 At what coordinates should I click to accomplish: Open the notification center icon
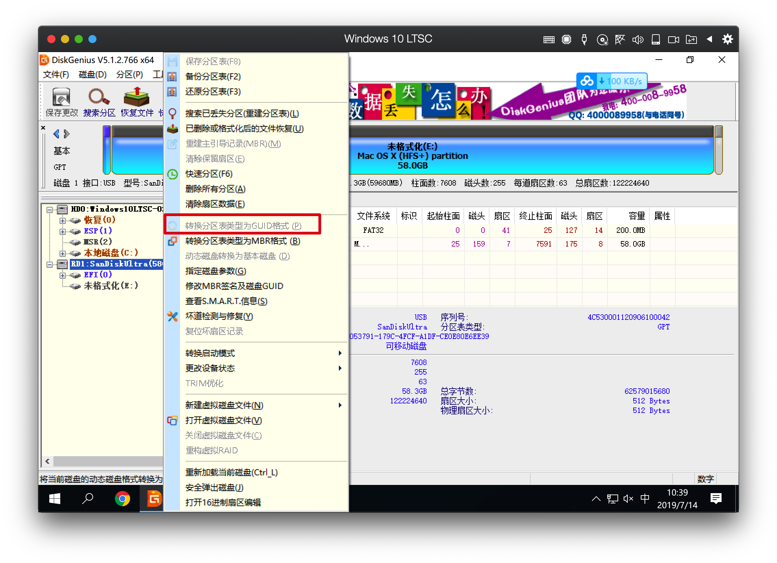(x=716, y=499)
